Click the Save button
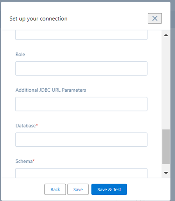 (78, 189)
